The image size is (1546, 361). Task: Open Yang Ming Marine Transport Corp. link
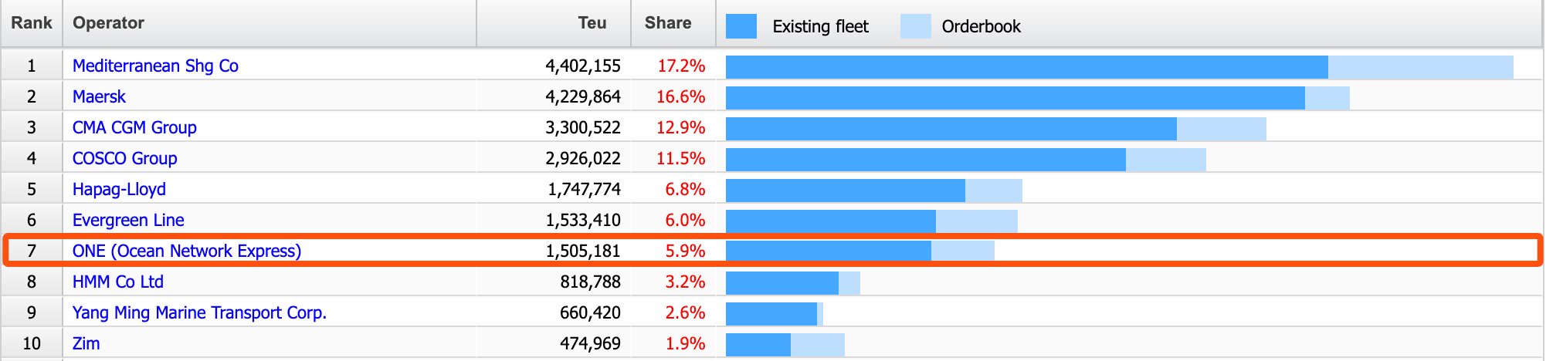(x=199, y=313)
